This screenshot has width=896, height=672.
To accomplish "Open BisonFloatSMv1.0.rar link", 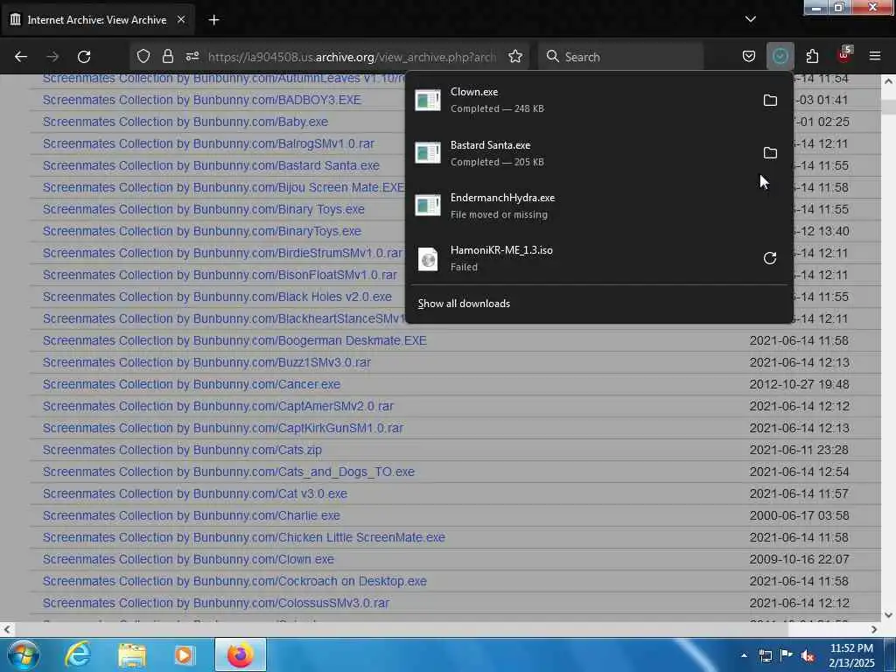I will [x=220, y=275].
